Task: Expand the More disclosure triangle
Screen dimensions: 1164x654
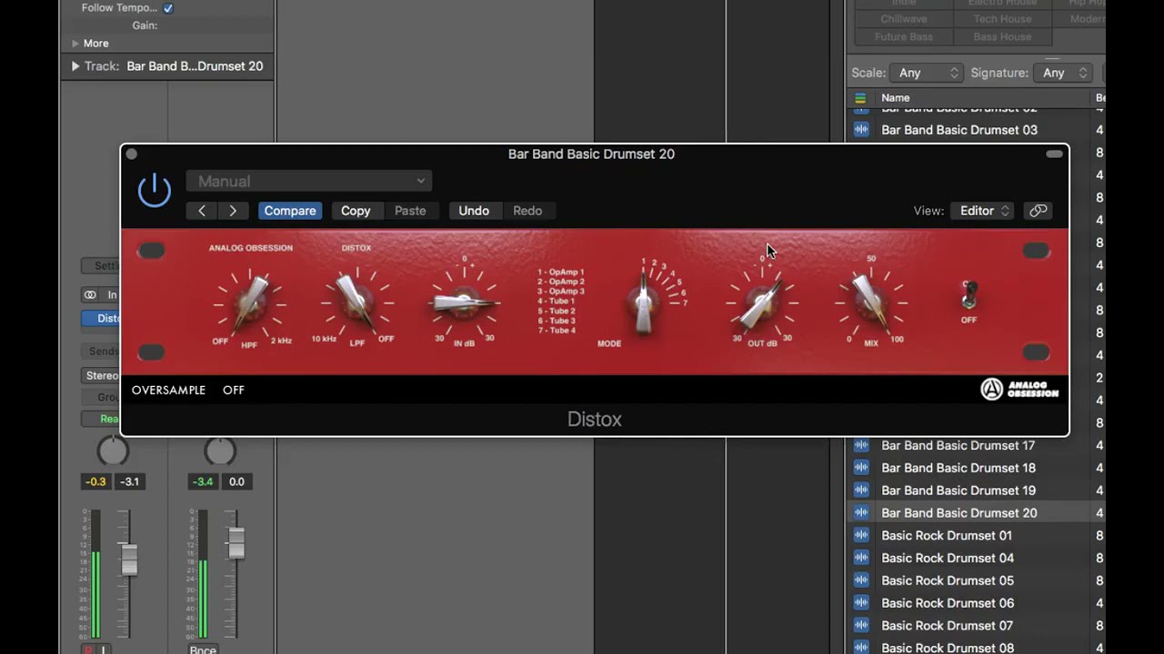Action: [75, 44]
